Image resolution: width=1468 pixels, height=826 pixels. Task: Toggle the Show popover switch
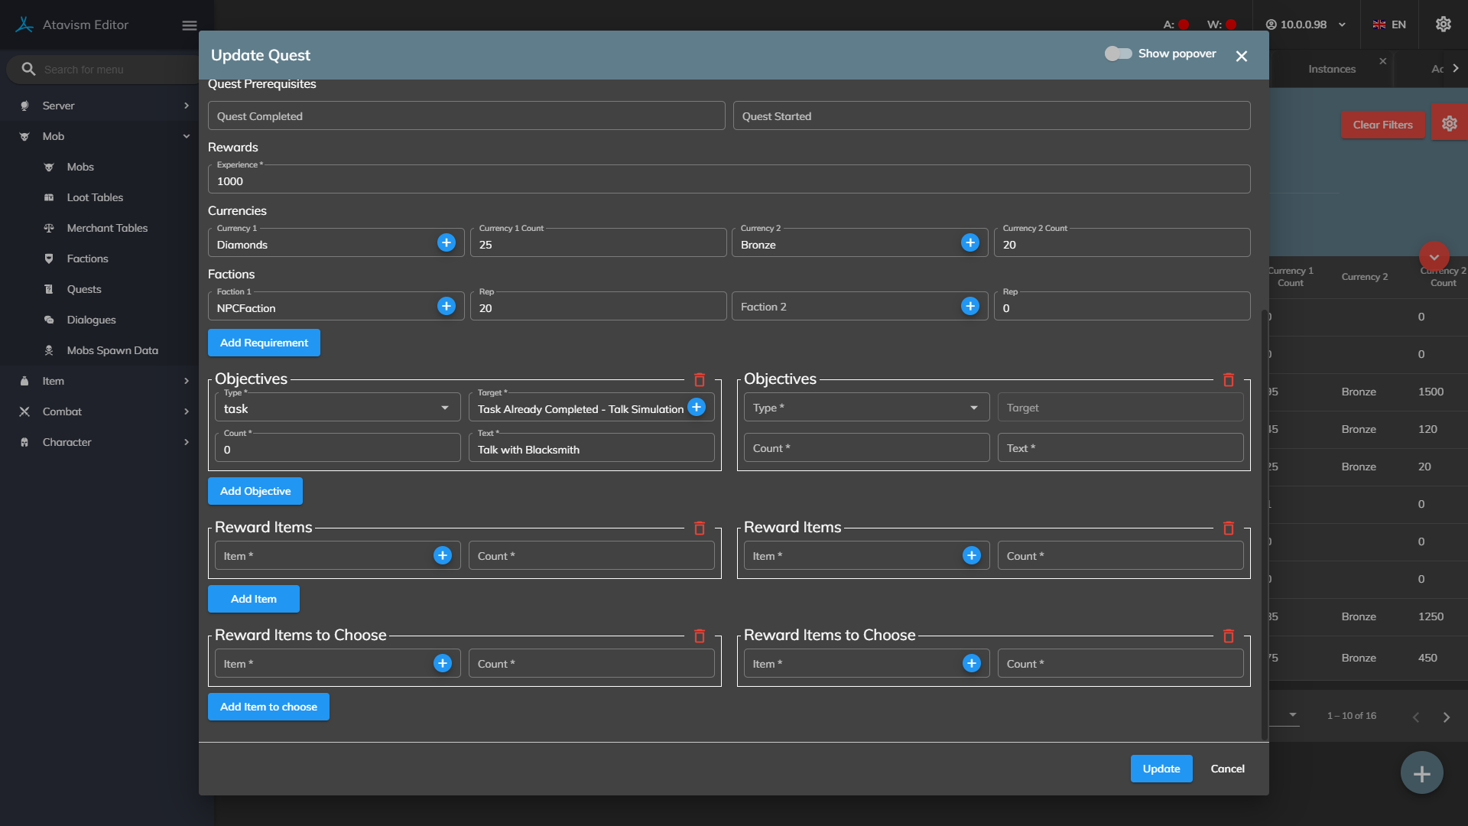pos(1118,54)
